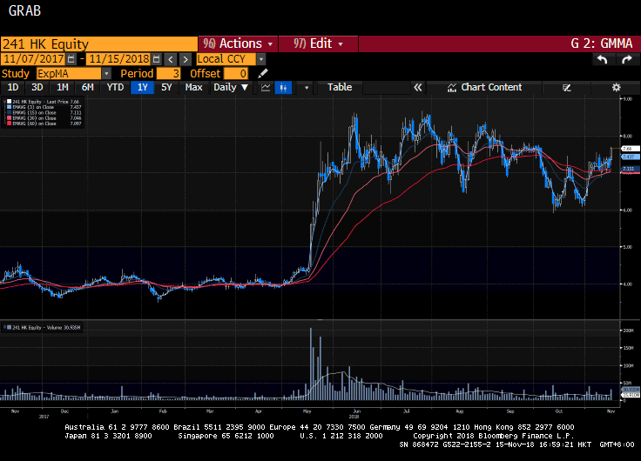The image size is (641, 461).
Task: Select the 1Y time range tab
Action: tap(142, 87)
